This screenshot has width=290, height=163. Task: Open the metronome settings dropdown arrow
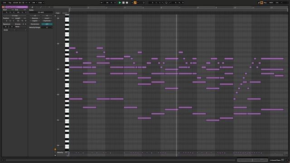point(36,3)
